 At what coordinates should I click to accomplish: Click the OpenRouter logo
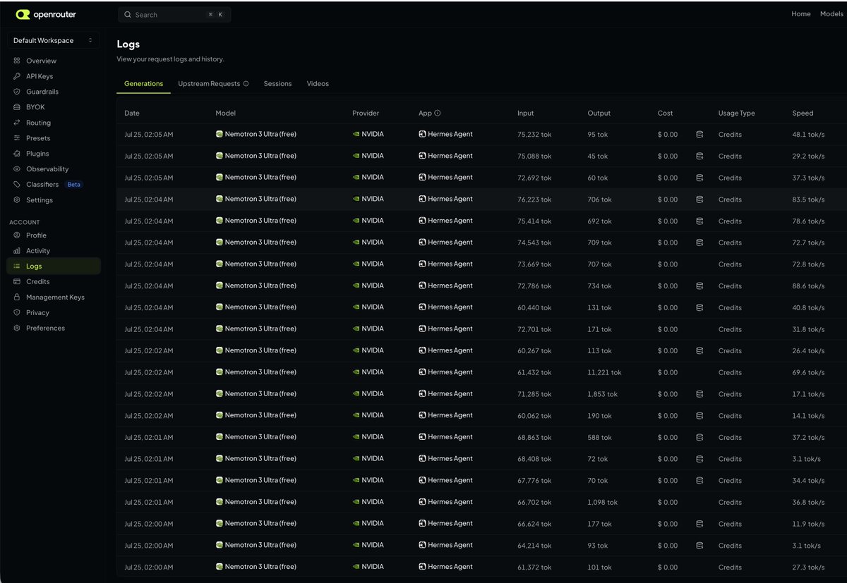pyautogui.click(x=46, y=14)
